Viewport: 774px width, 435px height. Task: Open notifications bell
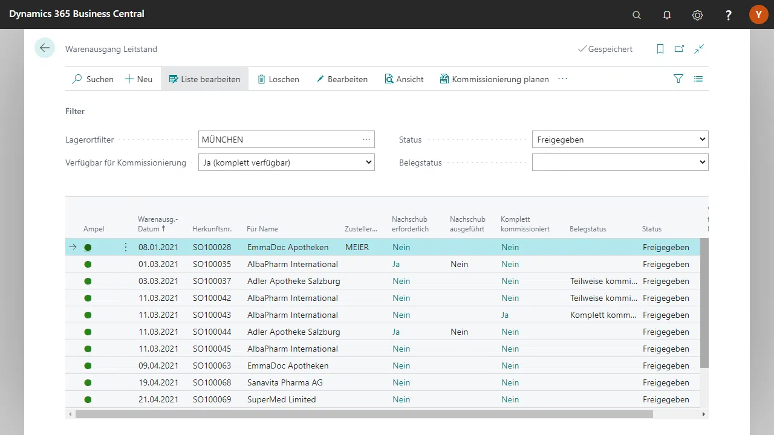pyautogui.click(x=667, y=14)
